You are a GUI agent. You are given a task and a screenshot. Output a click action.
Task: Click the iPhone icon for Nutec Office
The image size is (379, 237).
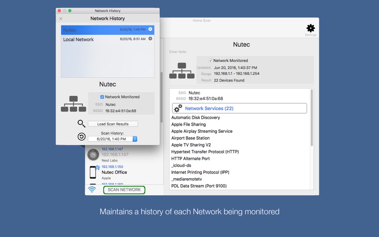93,172
